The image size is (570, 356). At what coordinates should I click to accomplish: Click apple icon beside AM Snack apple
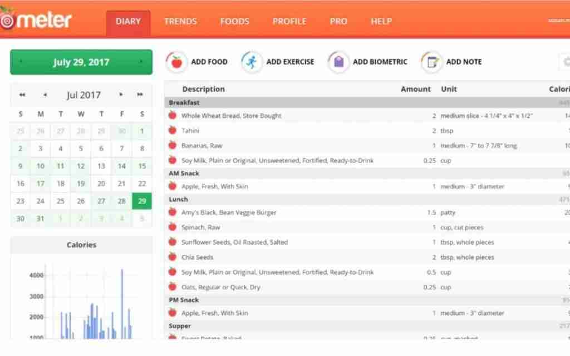click(173, 186)
